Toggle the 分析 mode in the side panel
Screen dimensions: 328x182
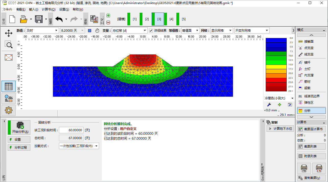click(x=311, y=111)
